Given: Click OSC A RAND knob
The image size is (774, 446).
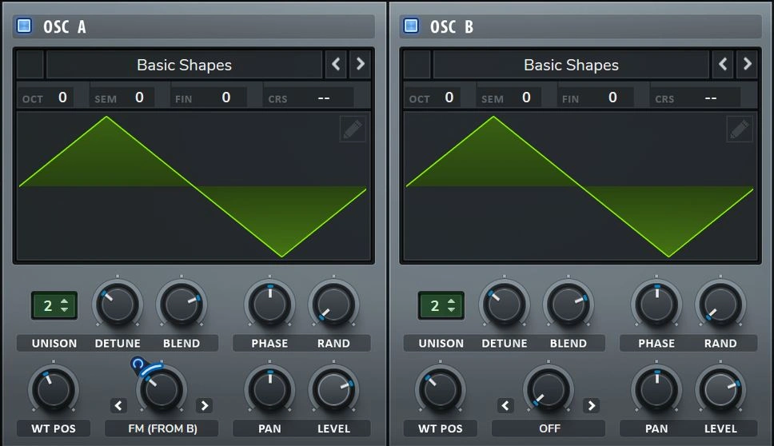Looking at the screenshot, I should tap(333, 305).
